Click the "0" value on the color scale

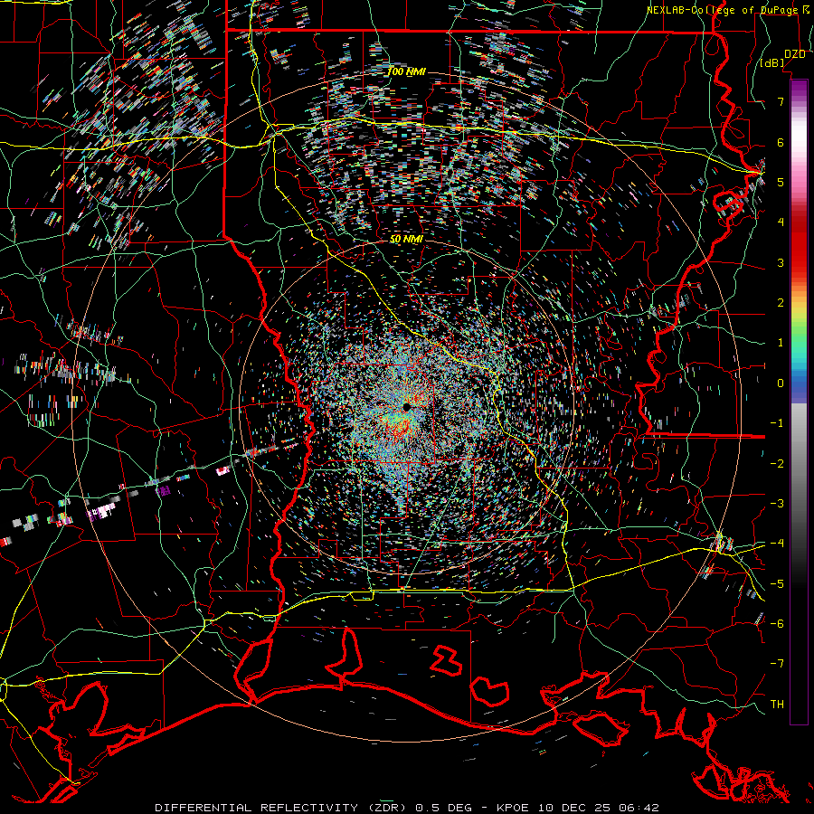click(781, 383)
